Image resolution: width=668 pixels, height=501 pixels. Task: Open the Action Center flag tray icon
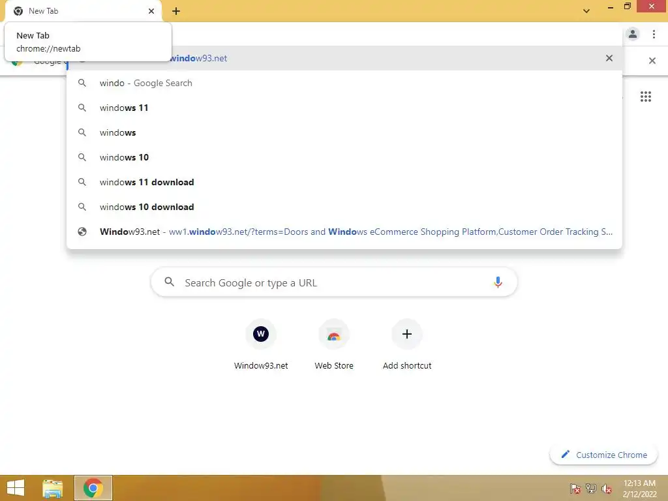click(575, 488)
